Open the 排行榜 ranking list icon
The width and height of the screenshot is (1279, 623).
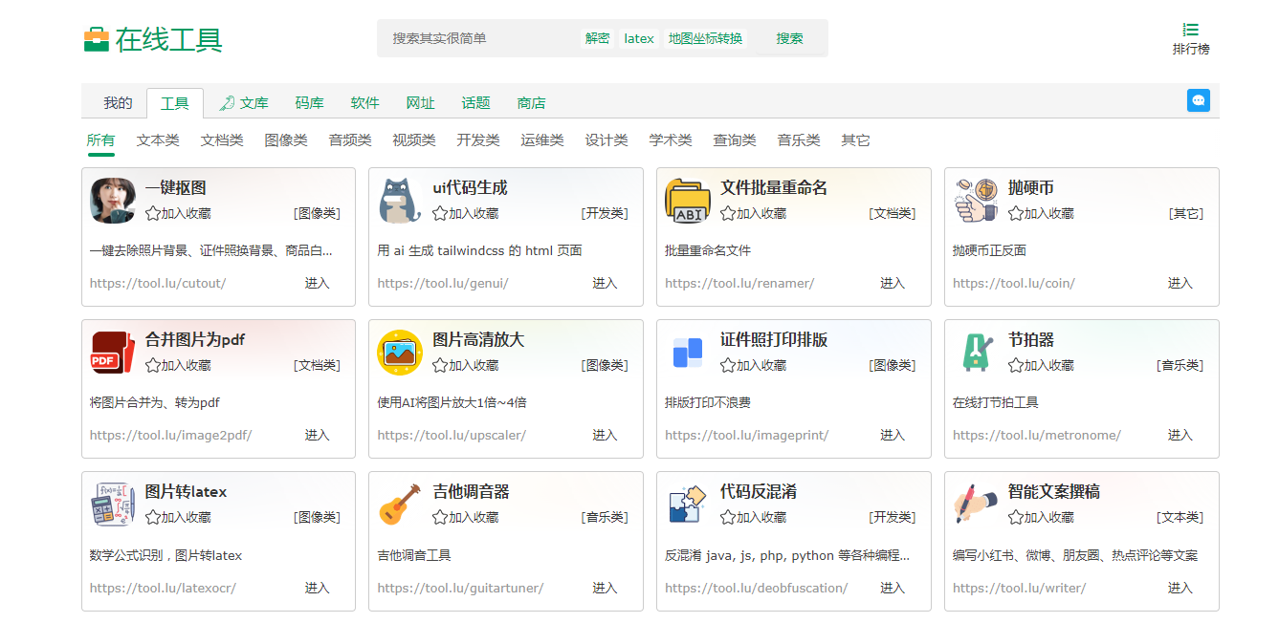(x=1191, y=31)
